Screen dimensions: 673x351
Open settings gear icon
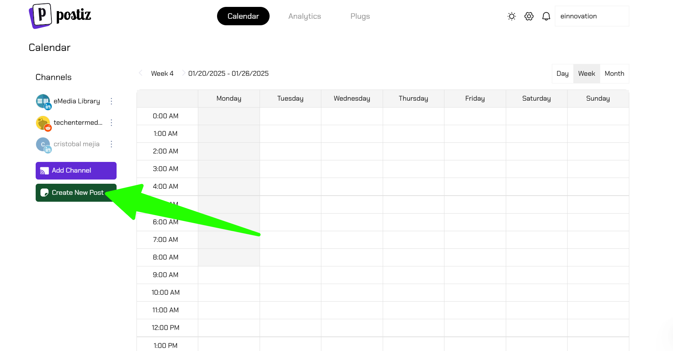point(529,16)
